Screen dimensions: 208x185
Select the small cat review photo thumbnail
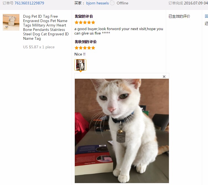click(x=80, y=65)
